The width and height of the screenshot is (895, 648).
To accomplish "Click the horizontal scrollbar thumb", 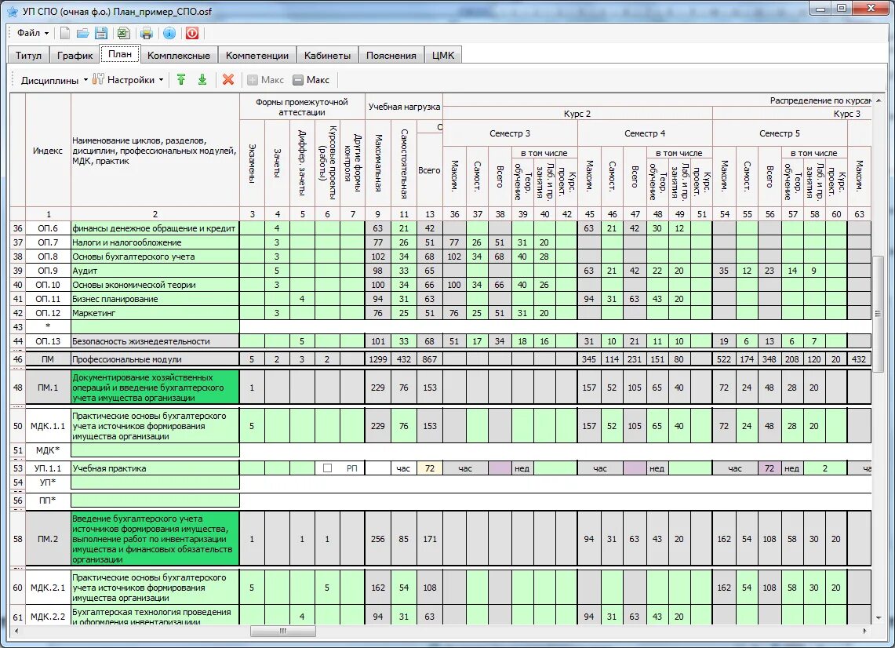I will [283, 631].
